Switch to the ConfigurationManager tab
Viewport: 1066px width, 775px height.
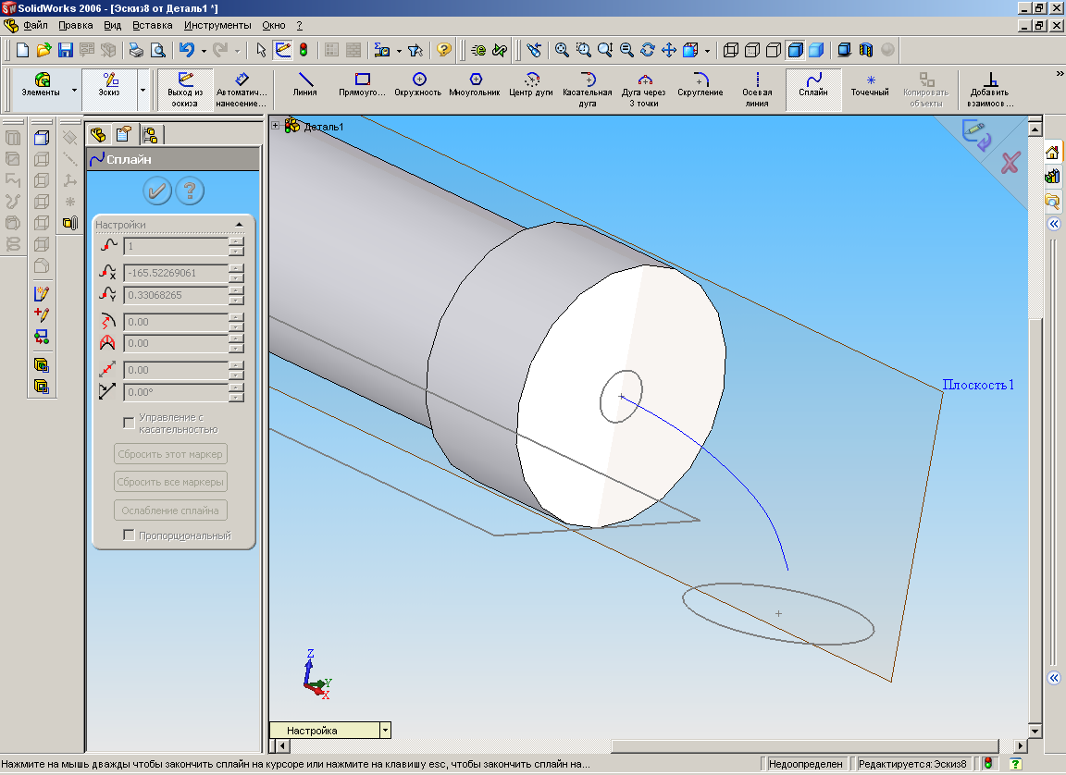[x=150, y=134]
